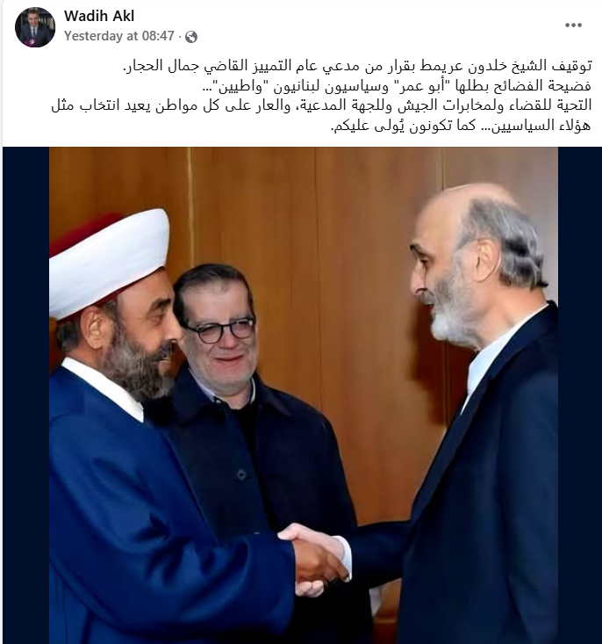Visit the Wadih Akl profile name link
The image size is (602, 644).
click(99, 16)
